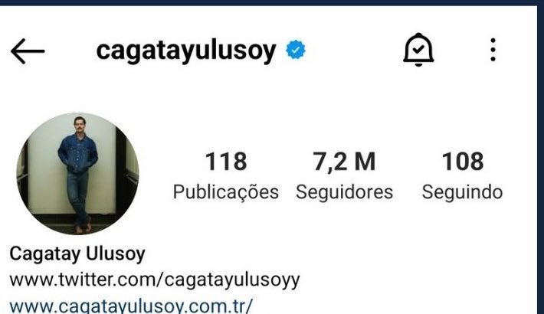Click the checkmark inside the bell icon
Viewport: 544px width, 314px height.
click(x=418, y=50)
